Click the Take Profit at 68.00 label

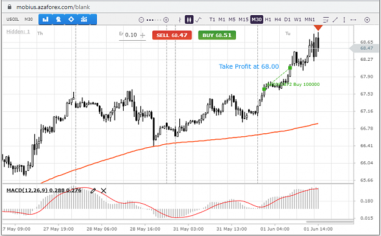249,66
